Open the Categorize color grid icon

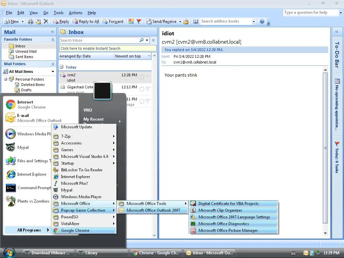131,21
